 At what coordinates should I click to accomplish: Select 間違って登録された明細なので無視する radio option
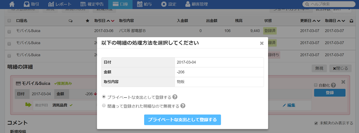click(x=104, y=106)
